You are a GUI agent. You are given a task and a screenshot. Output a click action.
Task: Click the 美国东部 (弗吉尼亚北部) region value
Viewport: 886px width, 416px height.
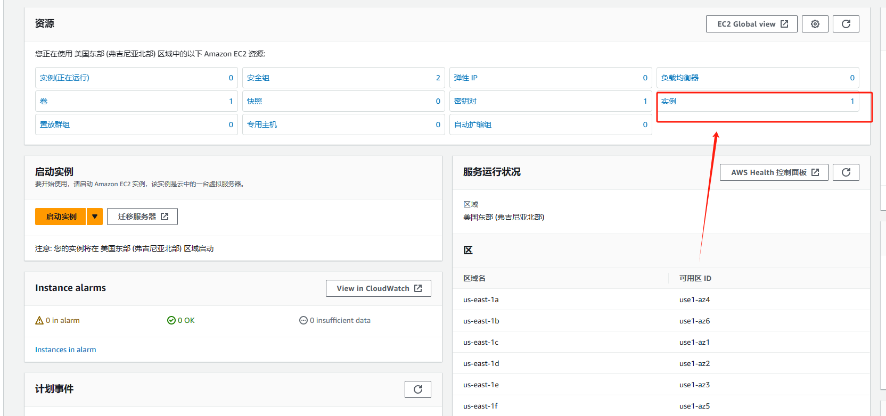coord(504,217)
